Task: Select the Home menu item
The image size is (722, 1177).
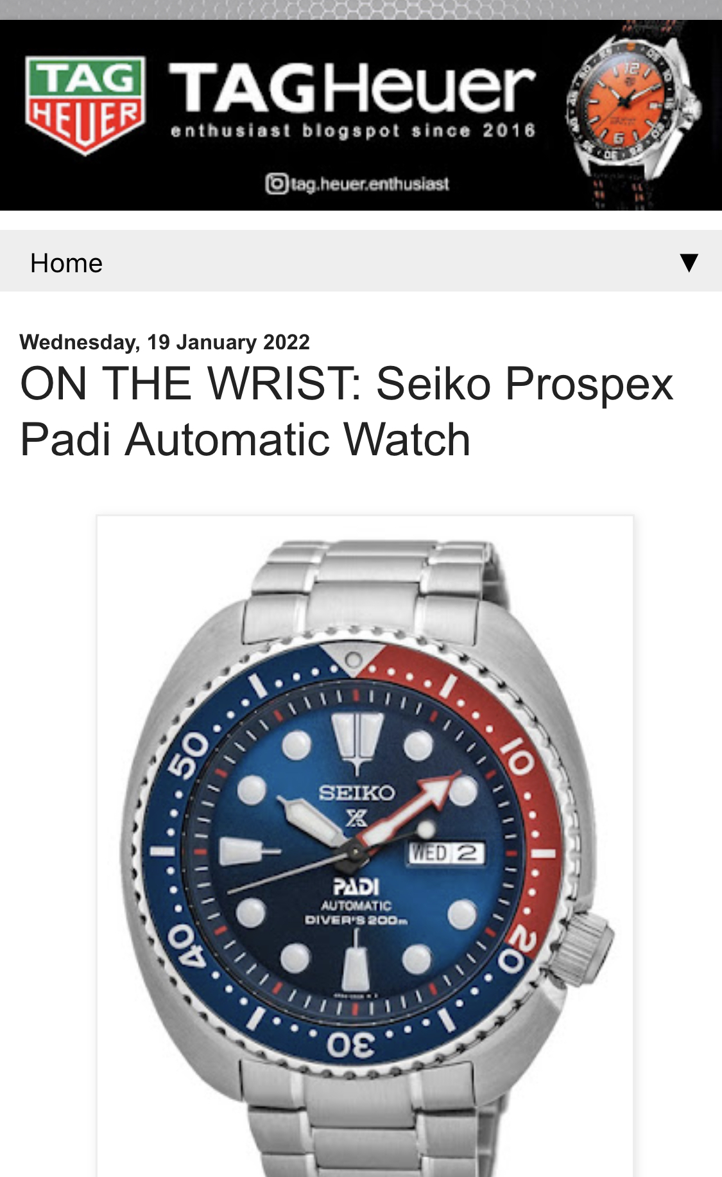Action: pyautogui.click(x=66, y=263)
